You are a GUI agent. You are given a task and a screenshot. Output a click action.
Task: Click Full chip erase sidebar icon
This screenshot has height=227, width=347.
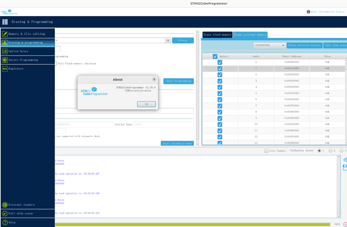point(5,213)
